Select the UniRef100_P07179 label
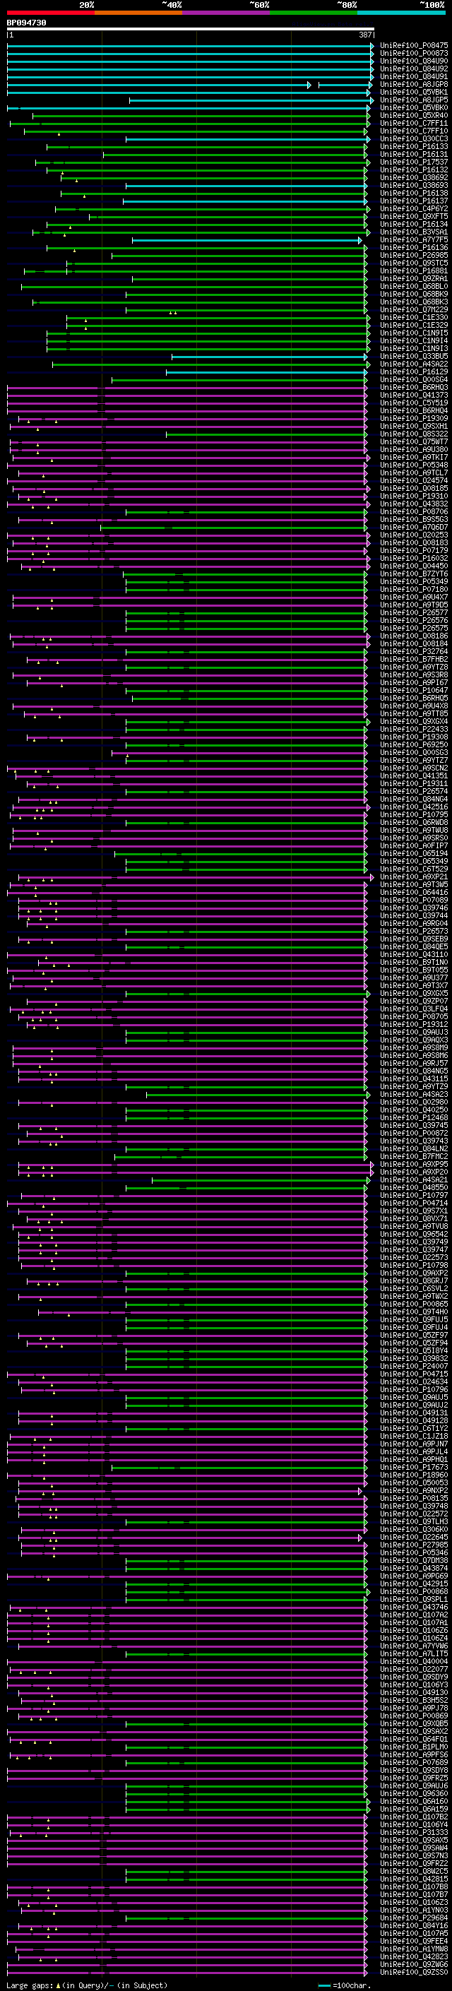The height and width of the screenshot is (1991, 452). tap(414, 550)
